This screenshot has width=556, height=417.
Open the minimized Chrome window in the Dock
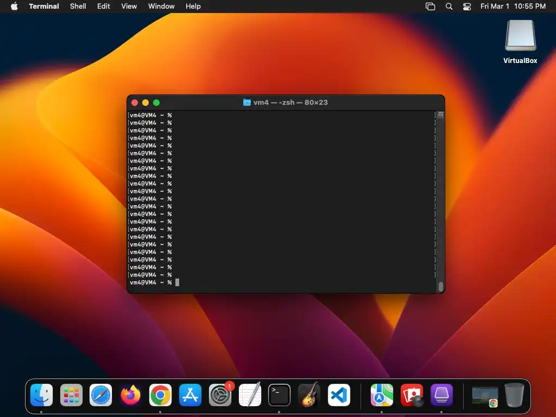(x=485, y=396)
